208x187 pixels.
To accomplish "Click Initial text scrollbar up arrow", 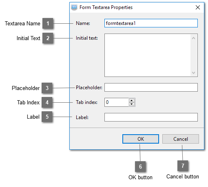I will coord(193,38).
